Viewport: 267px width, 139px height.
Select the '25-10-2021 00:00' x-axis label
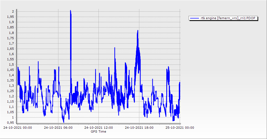(180, 128)
